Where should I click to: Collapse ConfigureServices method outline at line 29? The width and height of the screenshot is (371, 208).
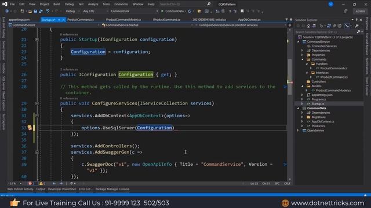[37, 103]
